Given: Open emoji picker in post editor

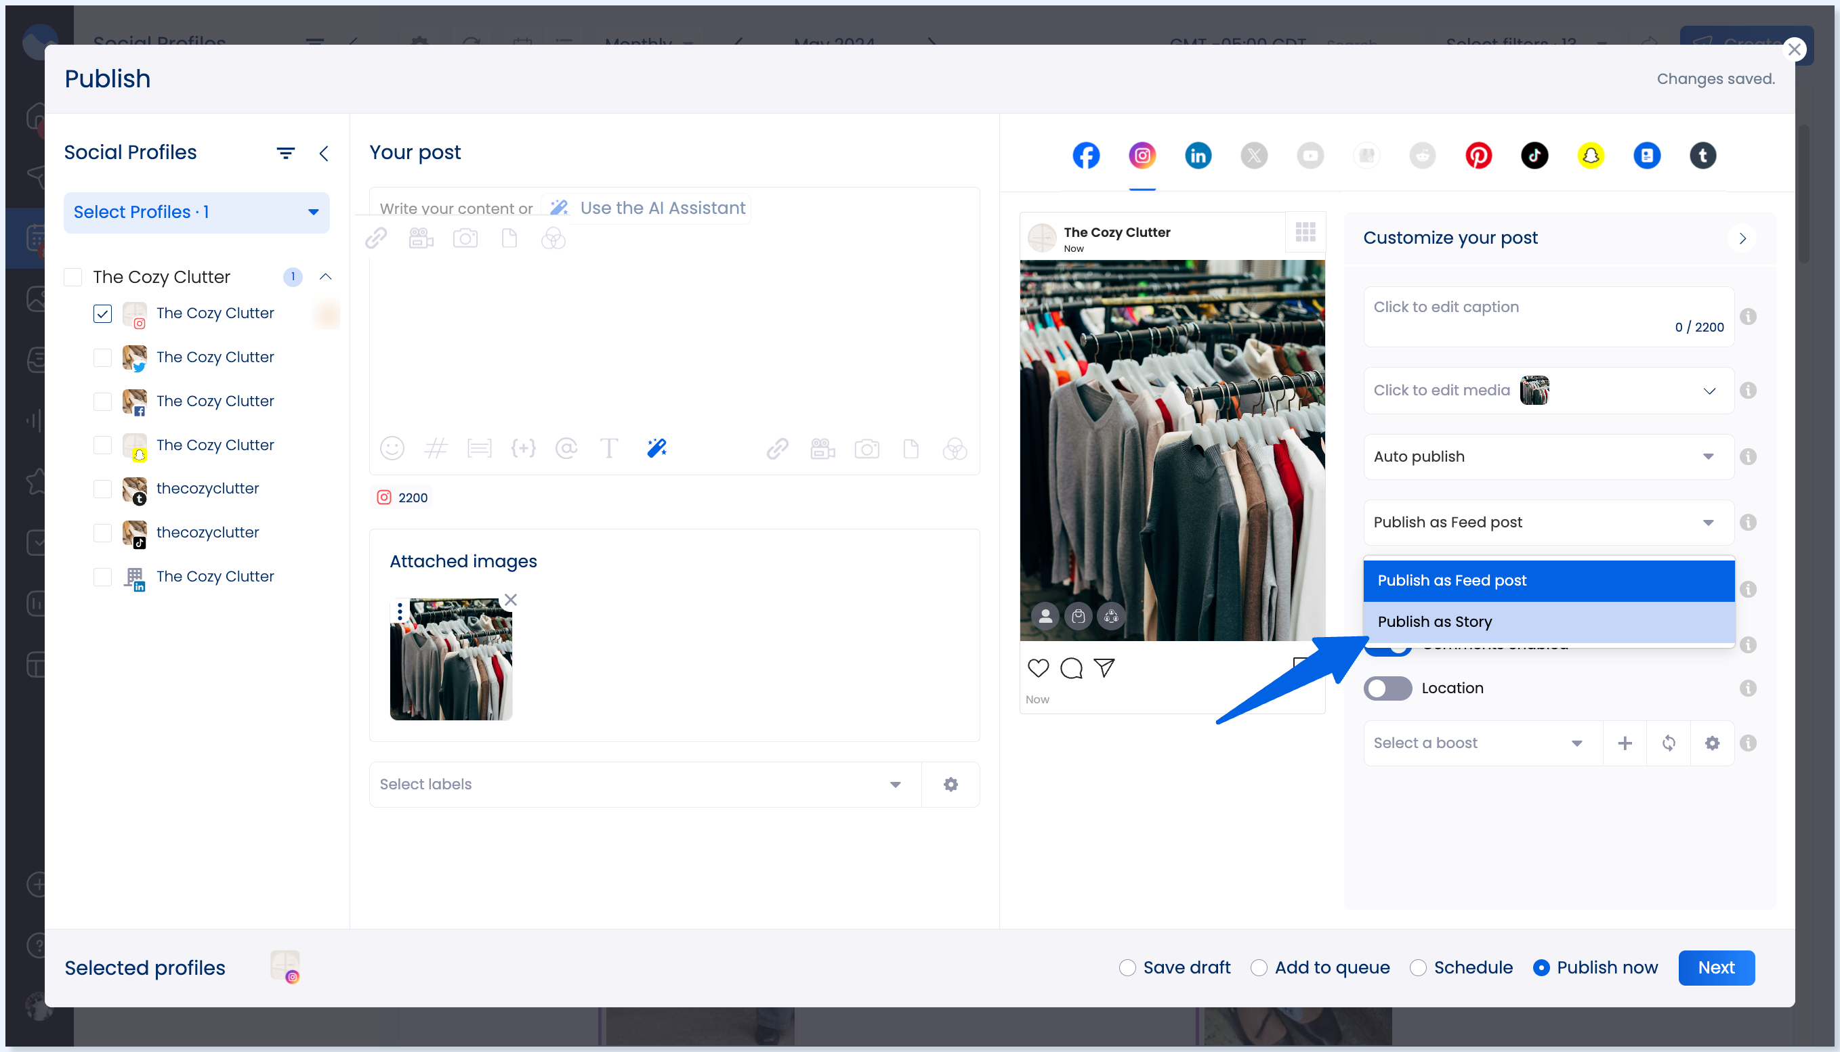Looking at the screenshot, I should (x=392, y=449).
